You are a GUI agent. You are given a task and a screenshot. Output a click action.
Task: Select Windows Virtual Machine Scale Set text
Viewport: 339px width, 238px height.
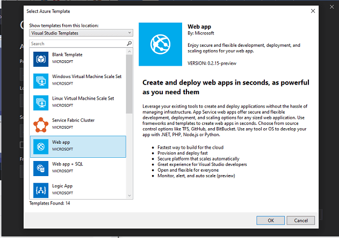coord(86,76)
